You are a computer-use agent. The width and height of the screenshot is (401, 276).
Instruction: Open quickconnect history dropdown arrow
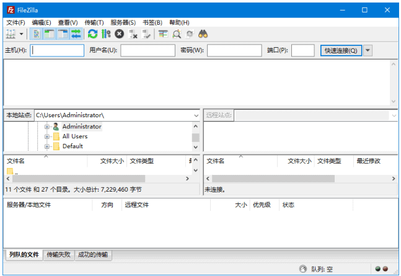(368, 50)
